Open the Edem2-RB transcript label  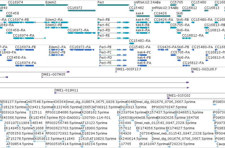coord(54,25)
